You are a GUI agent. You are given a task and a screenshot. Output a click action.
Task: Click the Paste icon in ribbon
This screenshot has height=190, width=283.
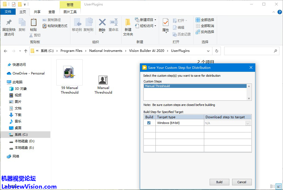pos(33,22)
